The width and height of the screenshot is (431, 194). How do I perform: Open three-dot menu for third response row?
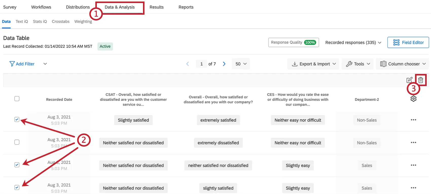(413, 165)
